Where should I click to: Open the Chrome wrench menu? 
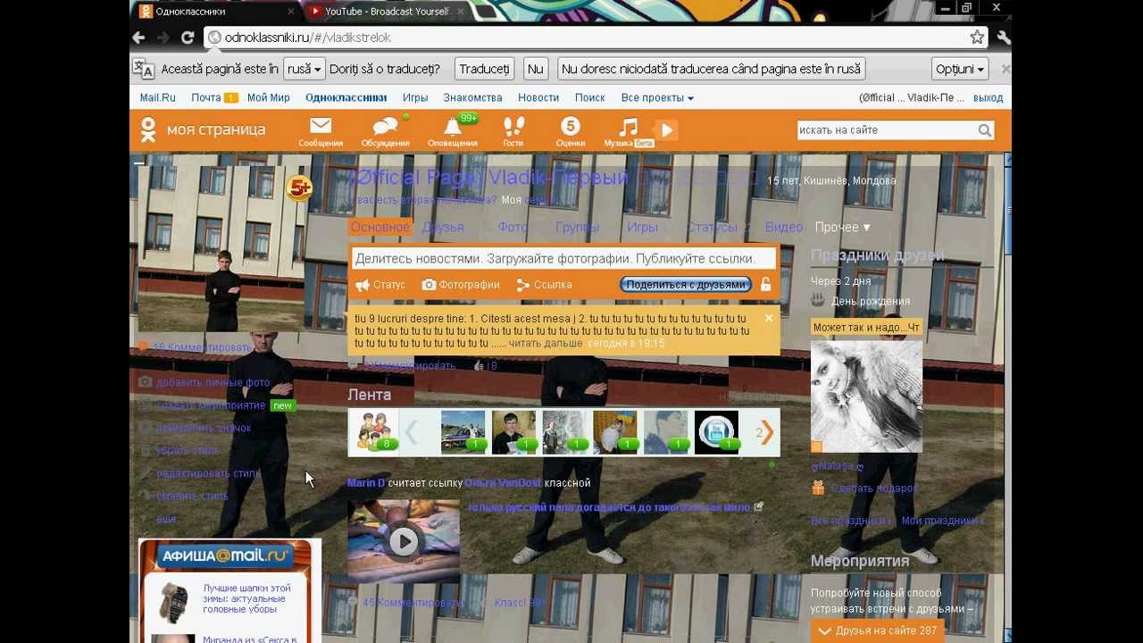1004,38
